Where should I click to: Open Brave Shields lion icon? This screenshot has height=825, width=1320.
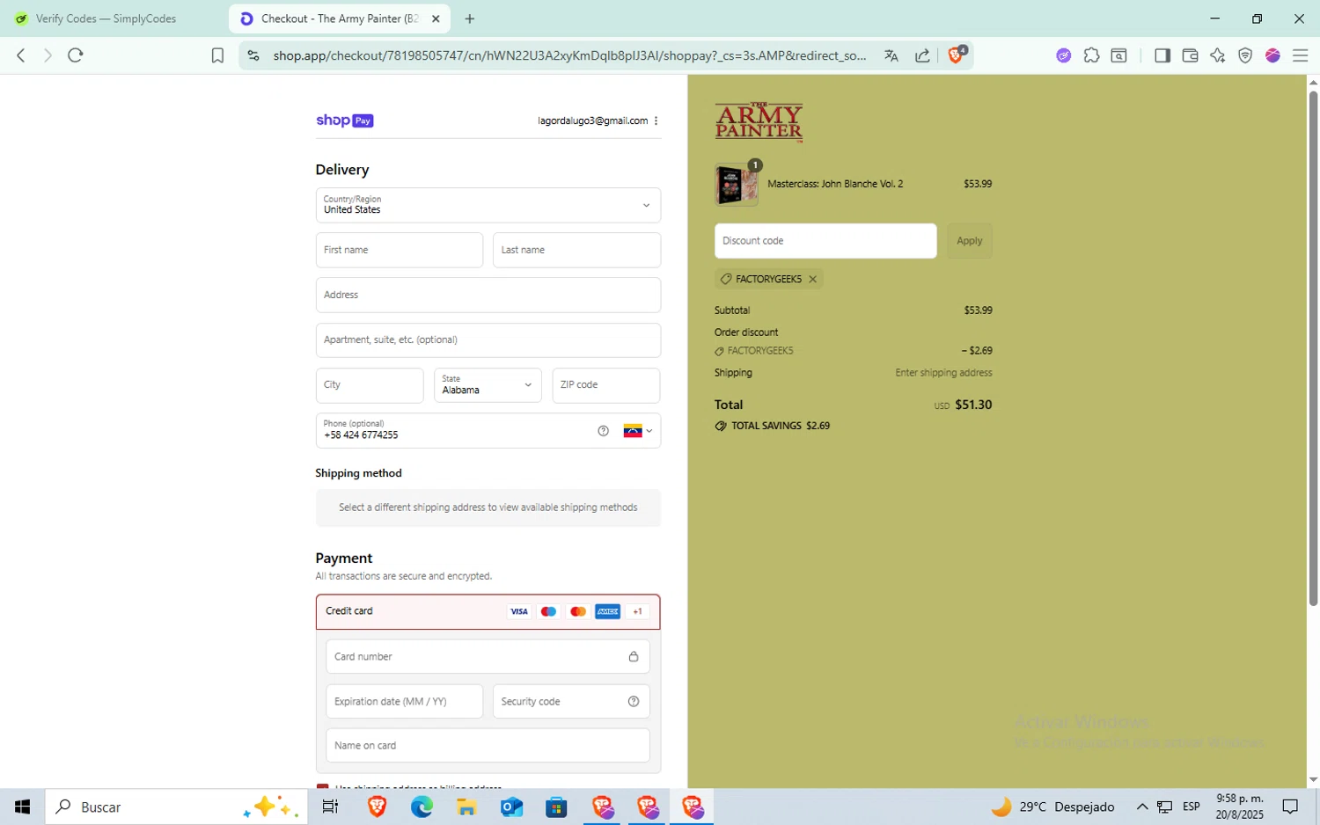(x=957, y=55)
